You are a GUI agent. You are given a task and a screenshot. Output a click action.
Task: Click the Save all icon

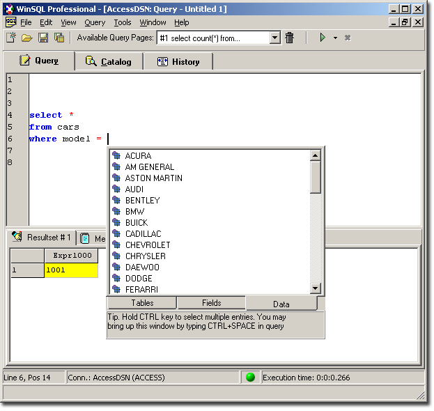59,38
